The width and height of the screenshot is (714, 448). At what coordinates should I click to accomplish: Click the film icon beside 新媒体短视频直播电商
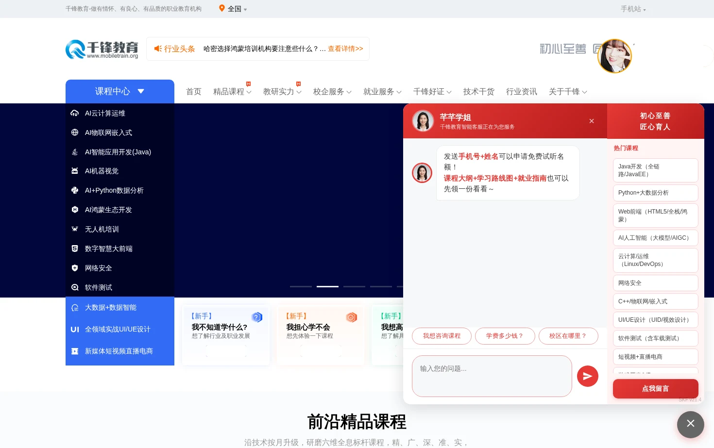coord(75,351)
